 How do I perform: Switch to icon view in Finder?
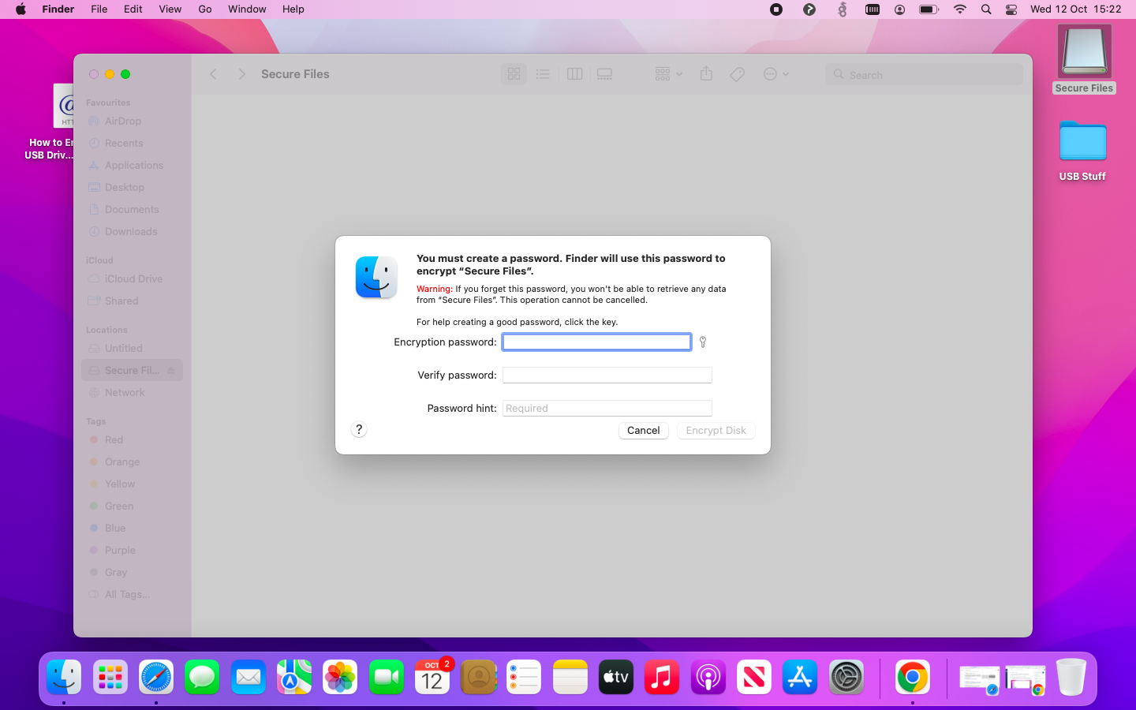(x=514, y=74)
